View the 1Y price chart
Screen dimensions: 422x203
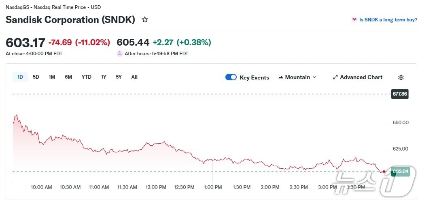[104, 77]
